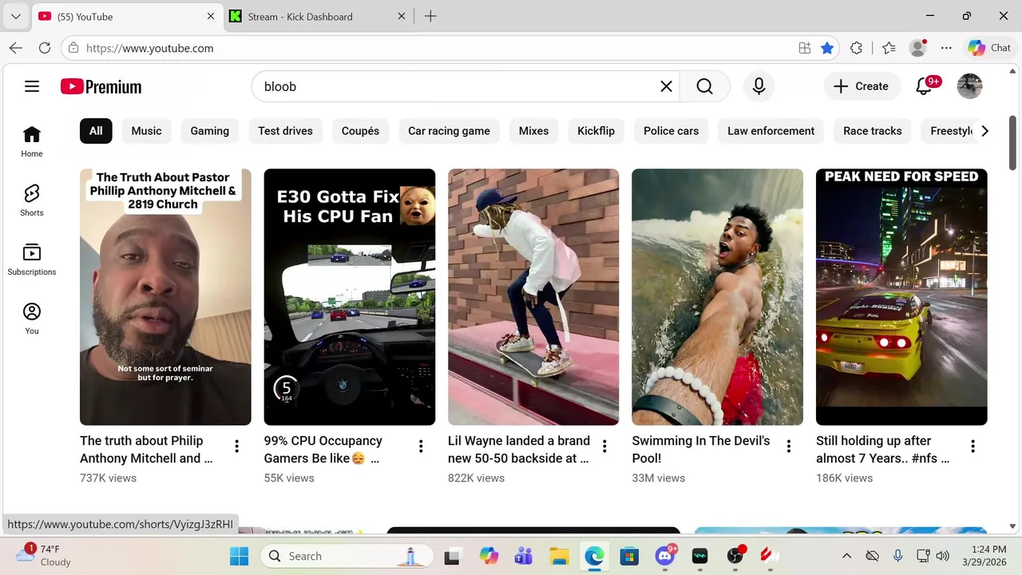Open options for 99% CPU Occupancy video
The height and width of the screenshot is (575, 1022).
point(421,446)
